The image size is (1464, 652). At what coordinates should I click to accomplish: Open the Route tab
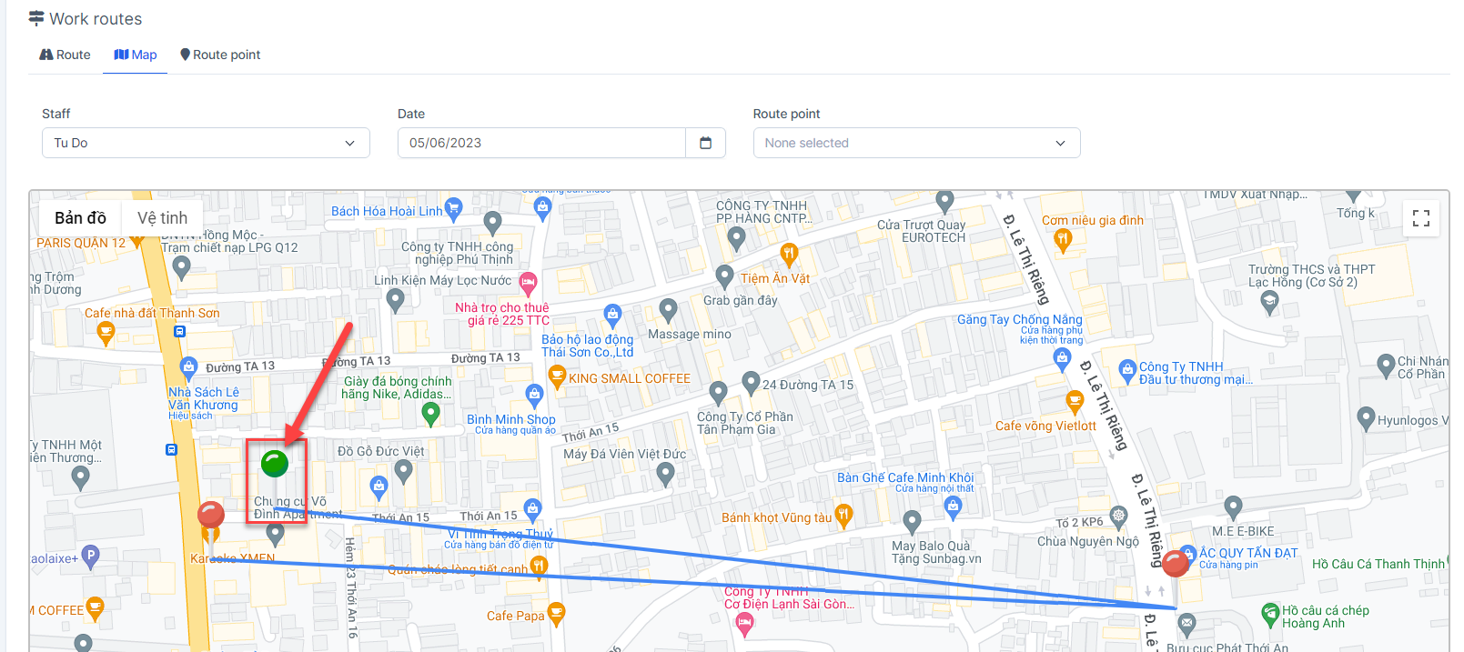pos(66,55)
